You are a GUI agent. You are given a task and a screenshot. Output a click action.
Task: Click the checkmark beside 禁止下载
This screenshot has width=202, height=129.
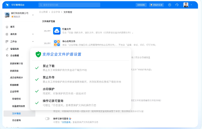[37, 68]
